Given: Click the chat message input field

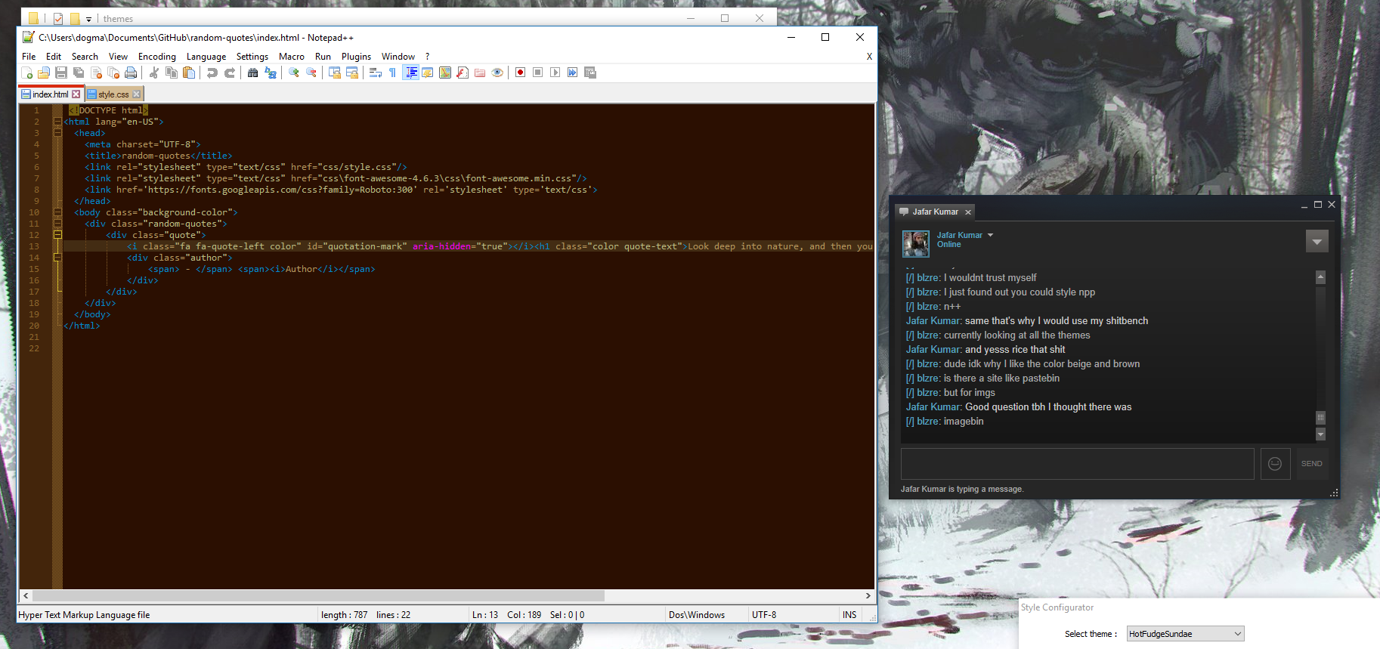Looking at the screenshot, I should pyautogui.click(x=1077, y=464).
